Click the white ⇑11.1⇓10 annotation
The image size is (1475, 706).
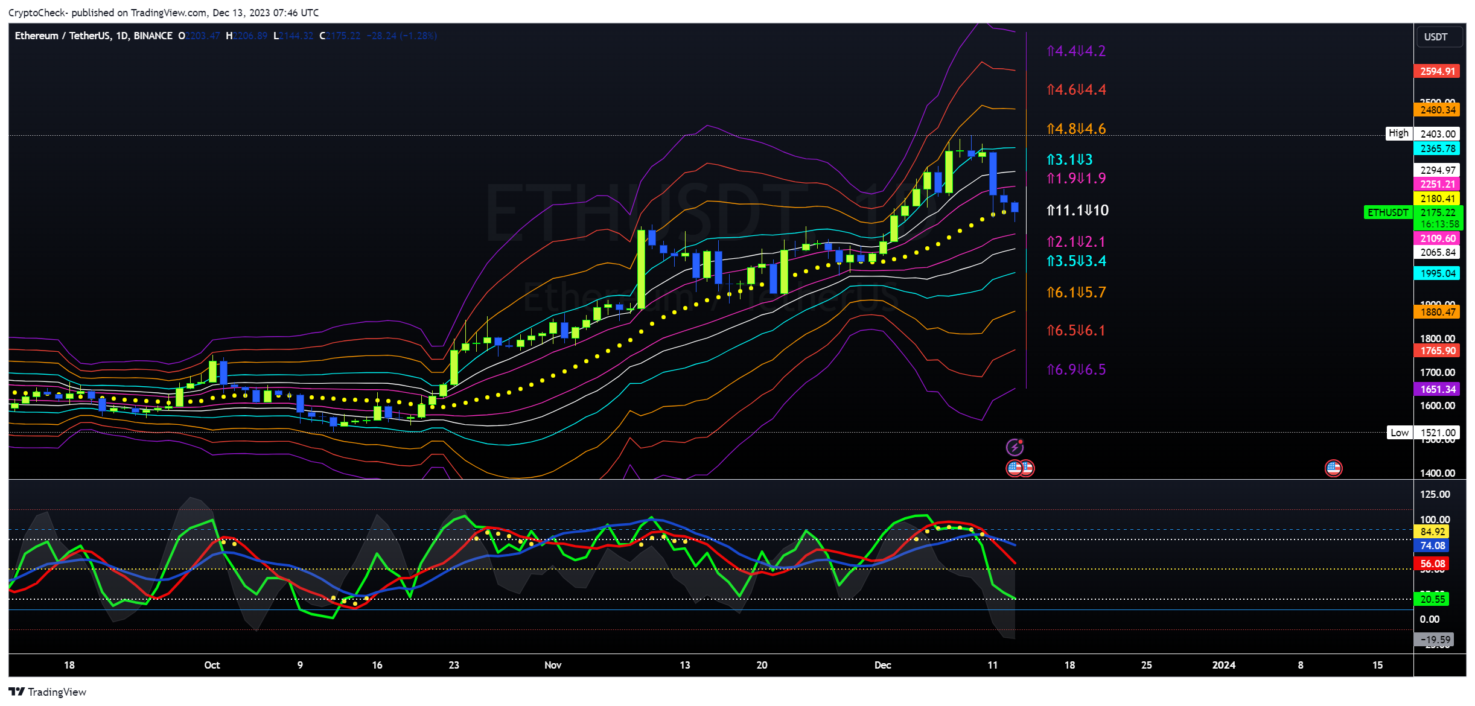[x=1077, y=211]
